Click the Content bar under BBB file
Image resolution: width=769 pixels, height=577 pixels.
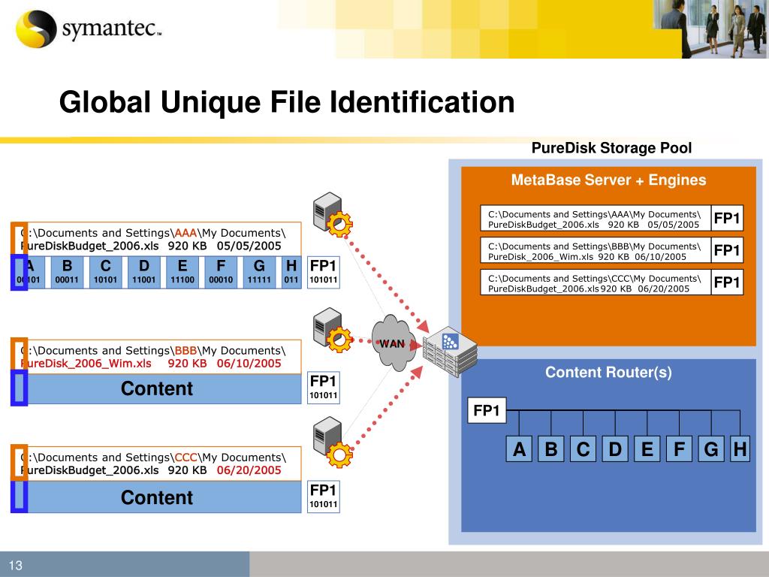click(x=156, y=388)
